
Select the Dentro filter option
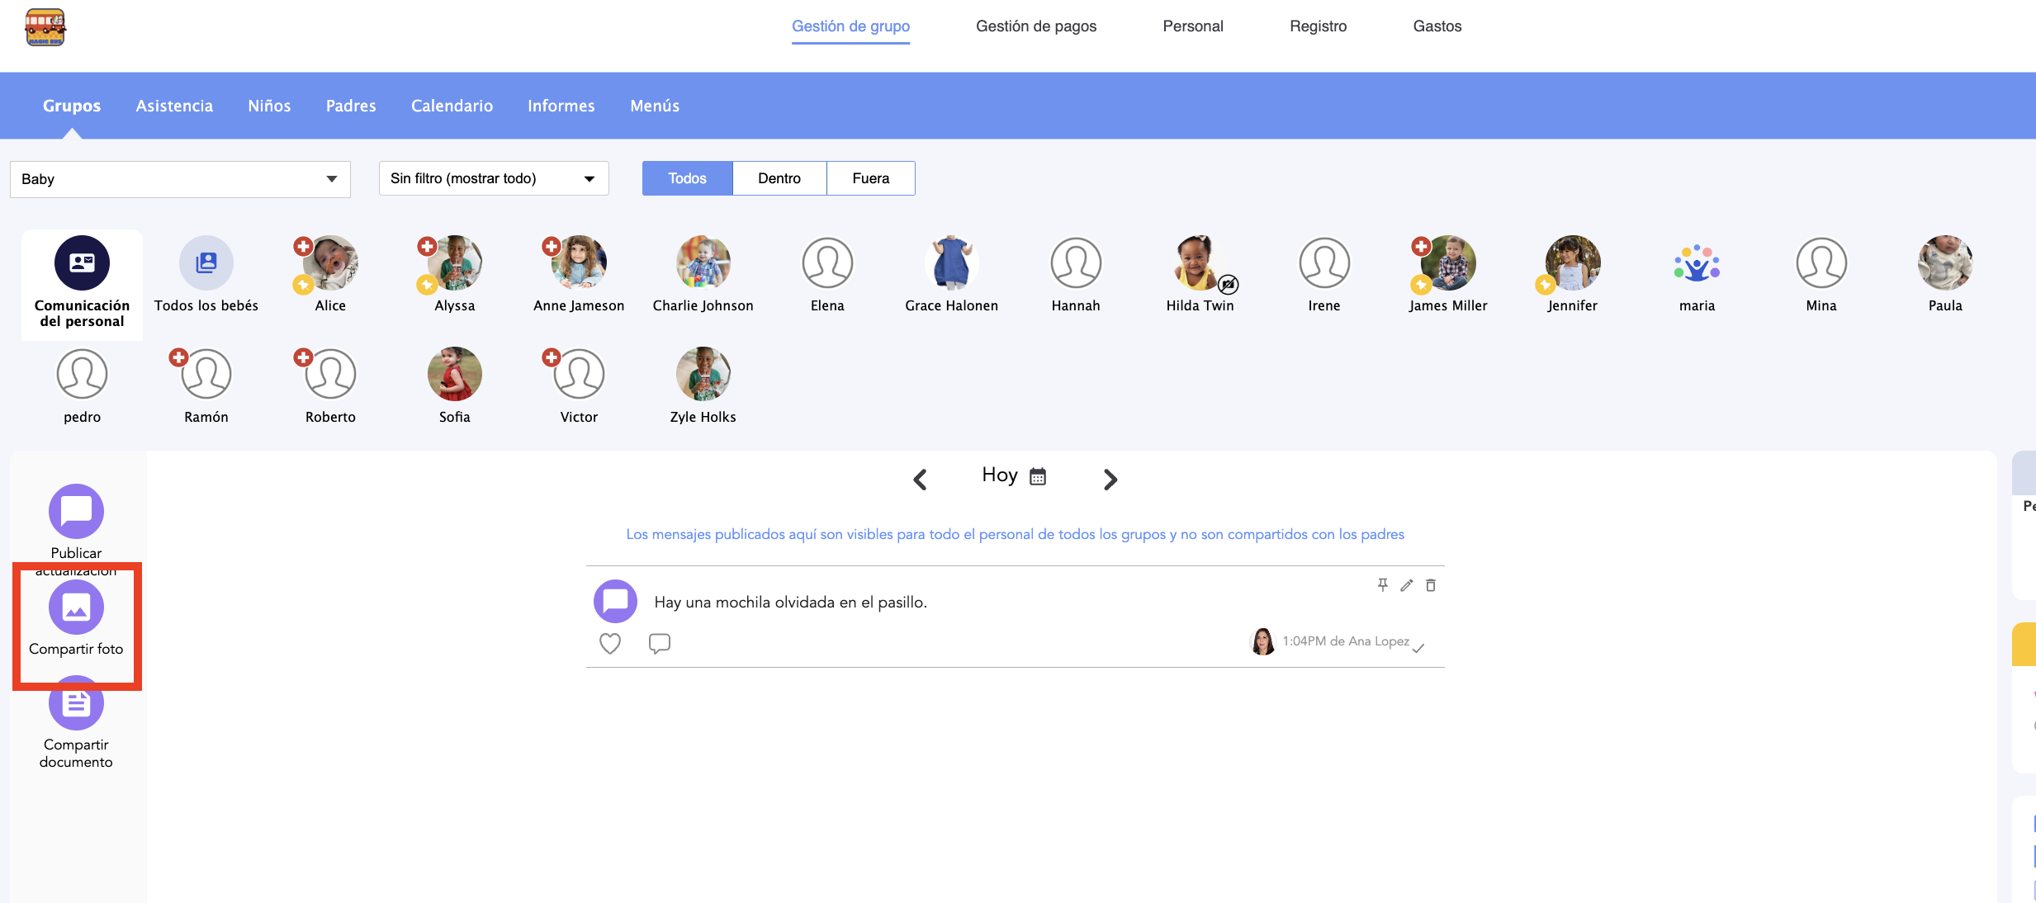click(779, 178)
